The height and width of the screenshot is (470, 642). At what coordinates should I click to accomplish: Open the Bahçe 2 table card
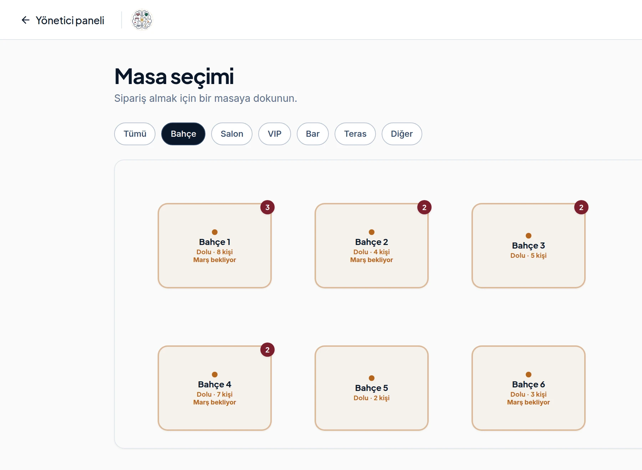coord(372,246)
